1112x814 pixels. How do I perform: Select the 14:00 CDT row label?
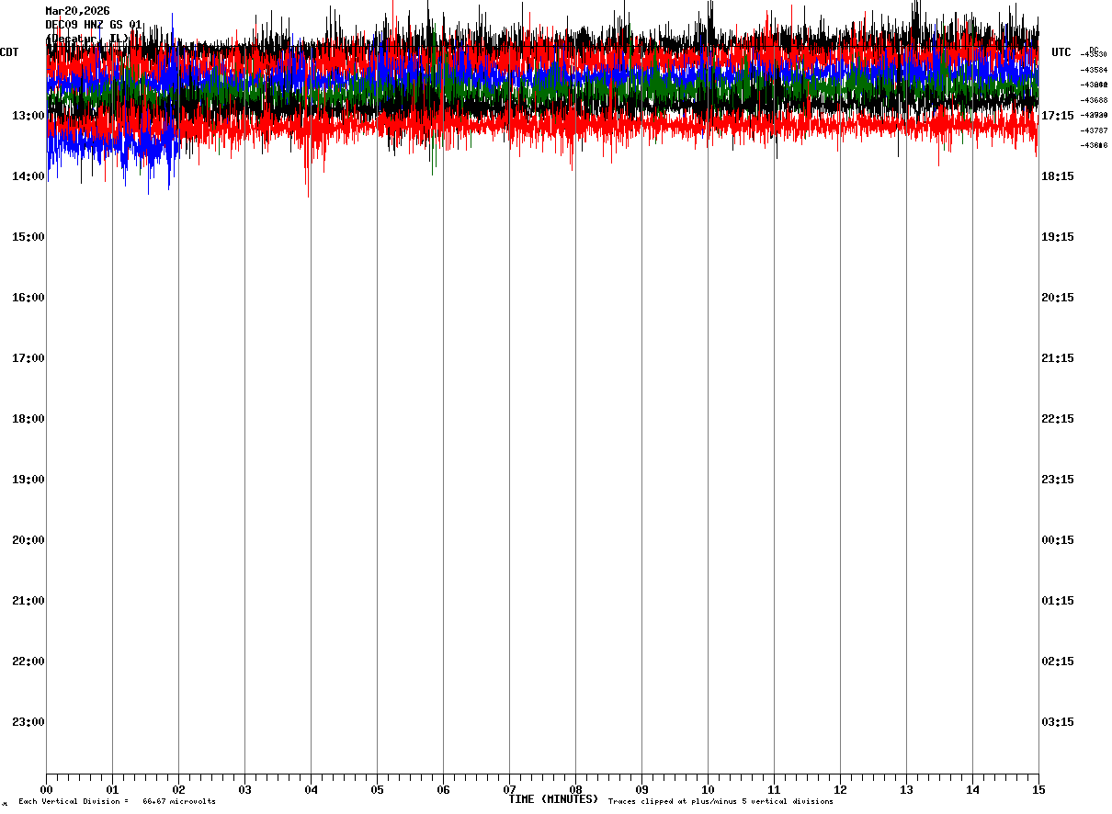click(x=28, y=176)
